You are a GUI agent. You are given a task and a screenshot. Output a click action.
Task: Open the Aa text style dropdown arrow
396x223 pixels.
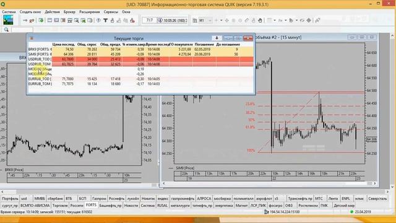tap(285, 20)
